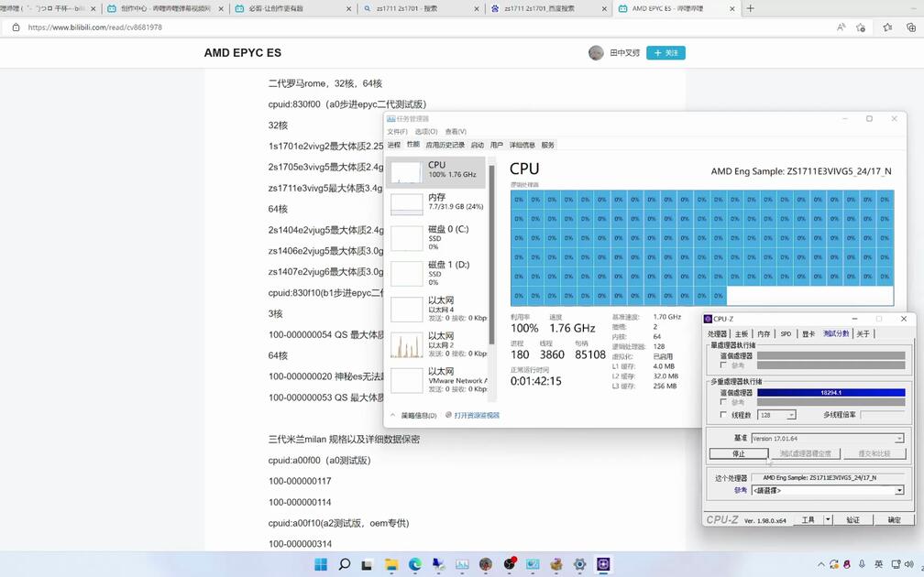The image size is (924, 577).
Task: Select 磁盘 1 (D:) in sidebar
Action: [436, 273]
